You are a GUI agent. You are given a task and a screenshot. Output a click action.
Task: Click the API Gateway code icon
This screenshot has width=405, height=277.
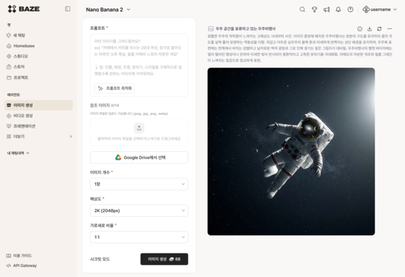9,266
